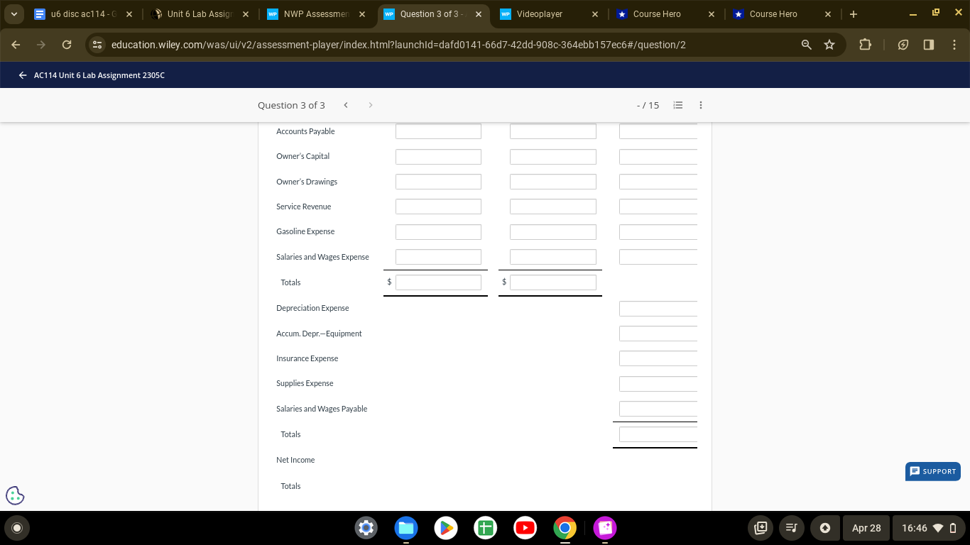Bookmark this page with the star icon
This screenshot has height=545, width=970.
[x=829, y=45]
